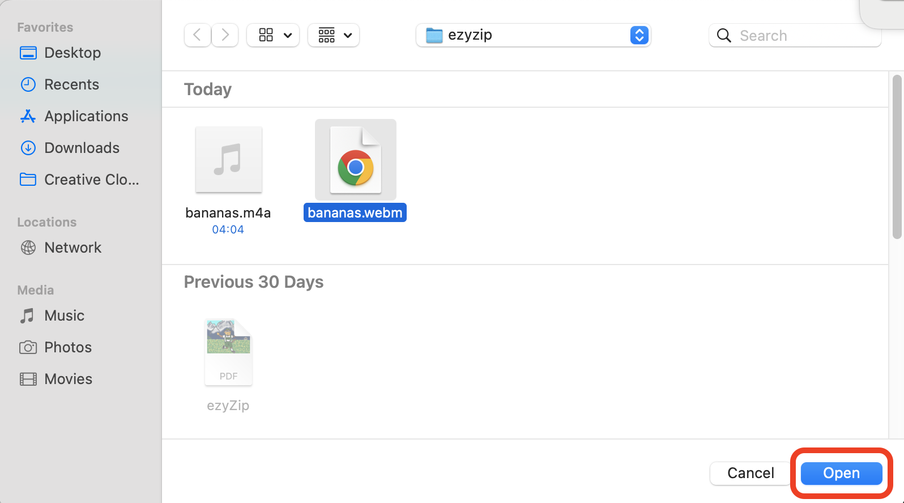Viewport: 904px width, 503px height.
Task: Click the Network globe icon
Action: [28, 248]
